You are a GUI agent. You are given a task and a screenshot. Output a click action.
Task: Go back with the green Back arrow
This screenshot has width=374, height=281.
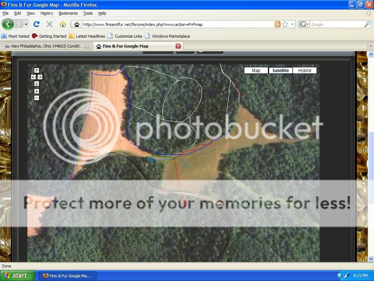[x=8, y=24]
